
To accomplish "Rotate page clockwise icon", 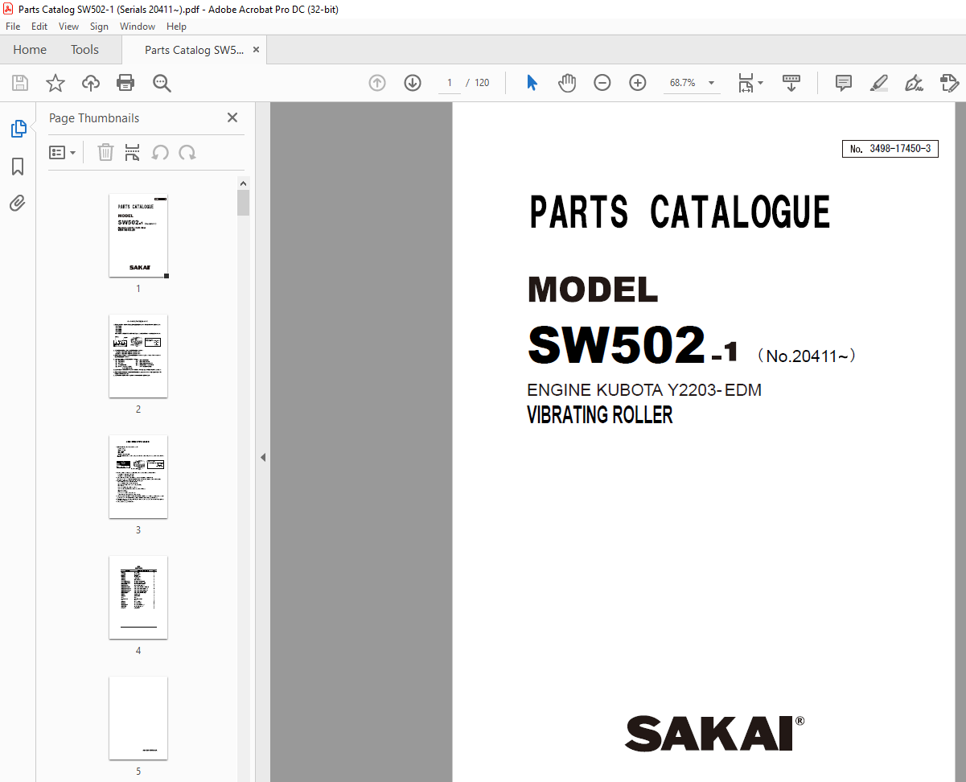I will coord(187,152).
